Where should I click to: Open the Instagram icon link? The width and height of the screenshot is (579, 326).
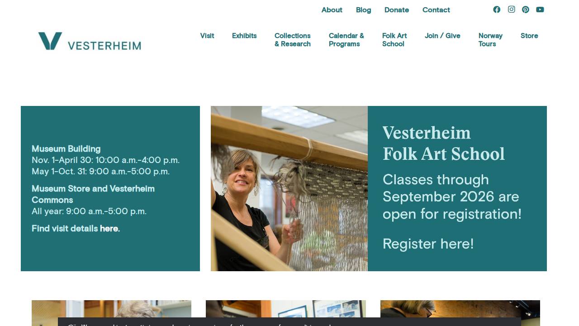(511, 10)
